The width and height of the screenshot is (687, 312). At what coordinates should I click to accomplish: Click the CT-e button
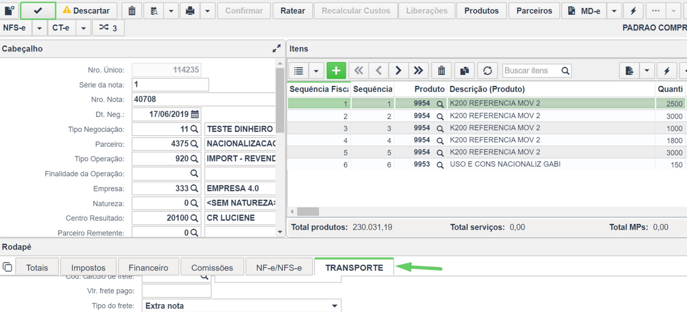(62, 28)
